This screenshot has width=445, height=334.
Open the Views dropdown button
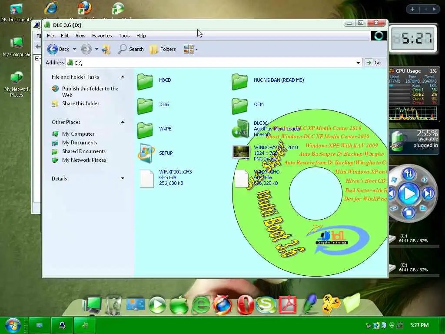point(190,49)
